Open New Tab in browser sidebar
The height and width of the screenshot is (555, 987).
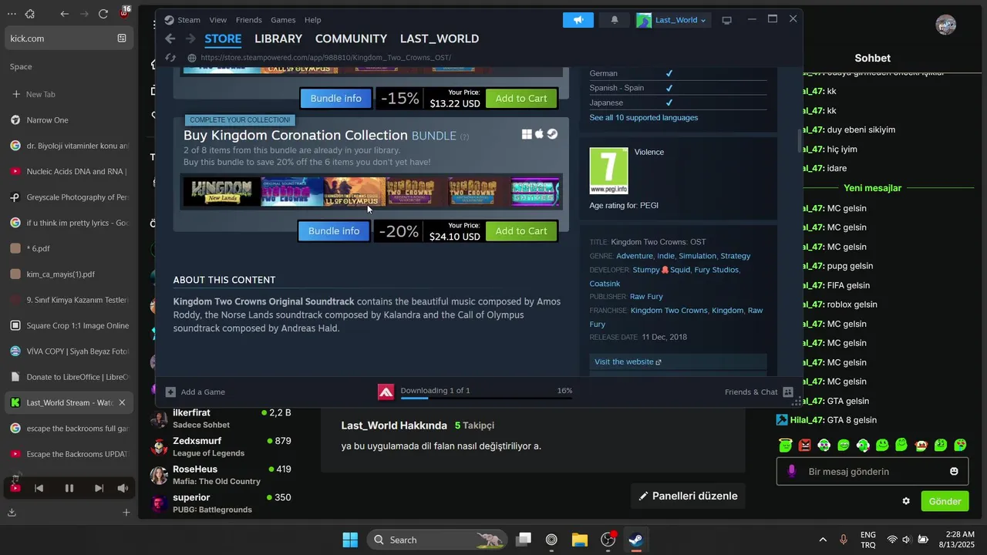click(x=68, y=94)
